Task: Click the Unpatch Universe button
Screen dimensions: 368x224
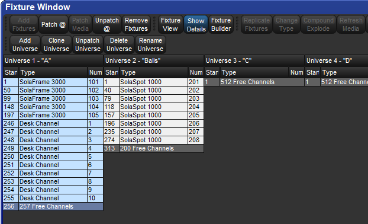Action: coord(88,44)
